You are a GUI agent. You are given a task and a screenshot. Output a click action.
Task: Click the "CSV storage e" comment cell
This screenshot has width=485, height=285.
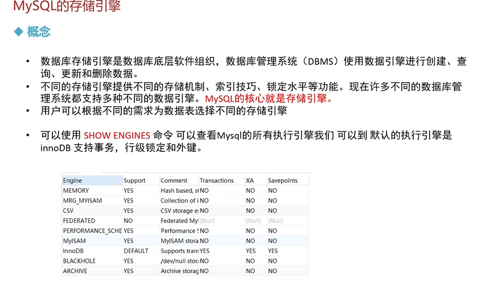coord(179,210)
